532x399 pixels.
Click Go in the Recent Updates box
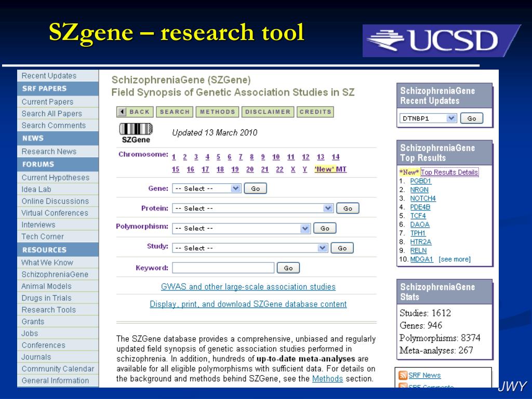[x=472, y=118]
